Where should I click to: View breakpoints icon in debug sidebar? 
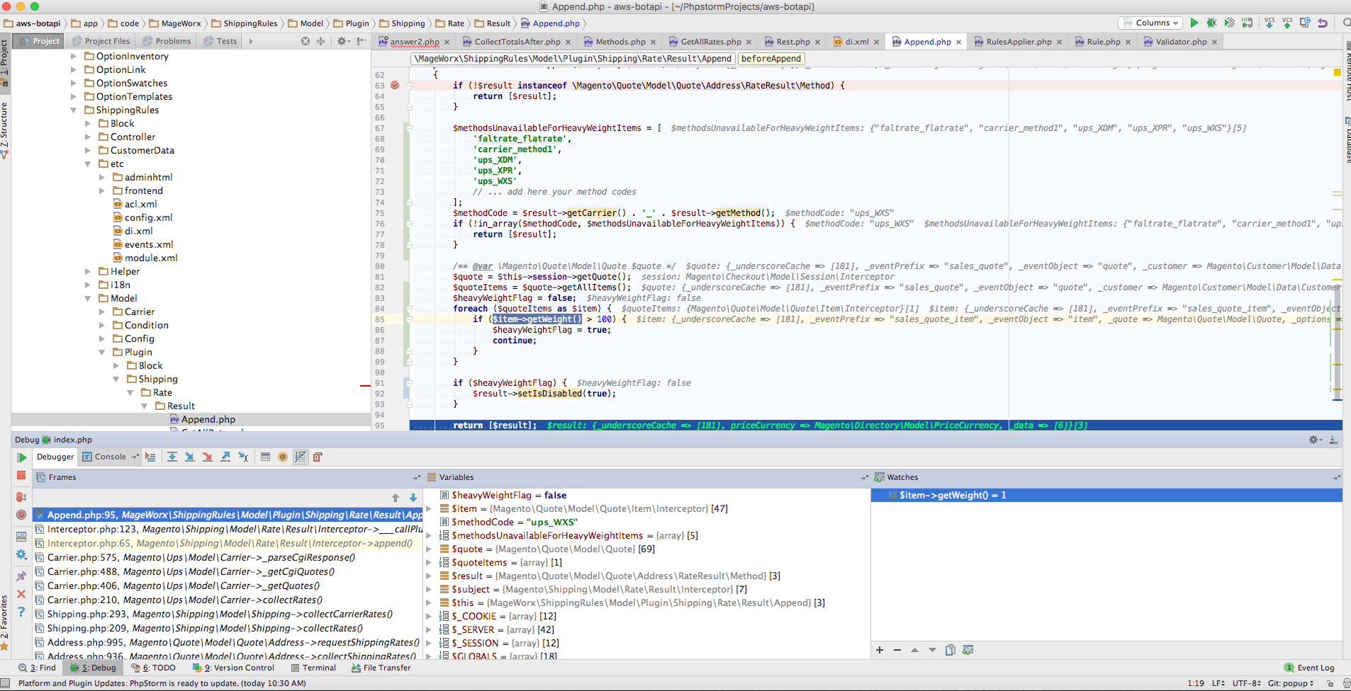(21, 497)
